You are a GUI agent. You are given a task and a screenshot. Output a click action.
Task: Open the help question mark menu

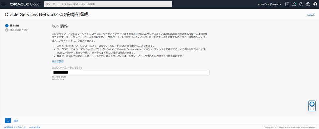(x=301, y=4)
